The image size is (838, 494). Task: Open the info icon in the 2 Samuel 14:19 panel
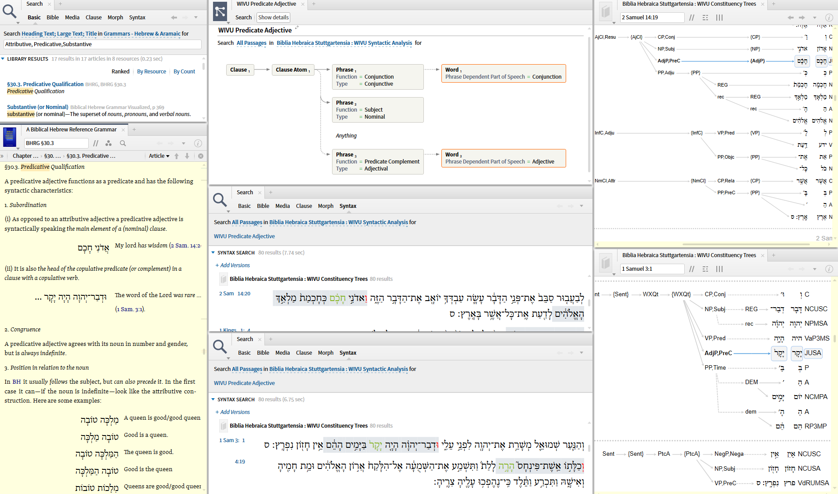829,18
